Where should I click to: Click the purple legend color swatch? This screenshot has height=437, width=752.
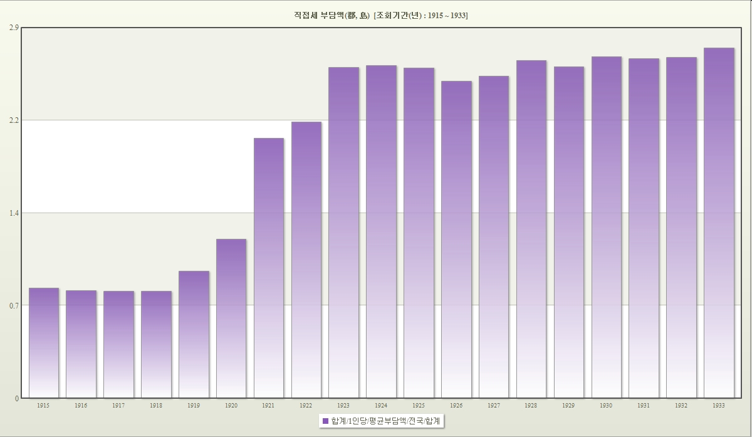[x=325, y=421]
